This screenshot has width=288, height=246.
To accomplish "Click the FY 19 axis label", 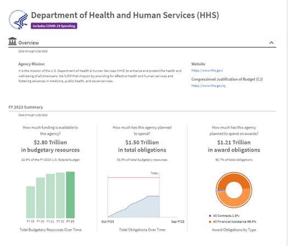I will pyautogui.click(x=30, y=221).
